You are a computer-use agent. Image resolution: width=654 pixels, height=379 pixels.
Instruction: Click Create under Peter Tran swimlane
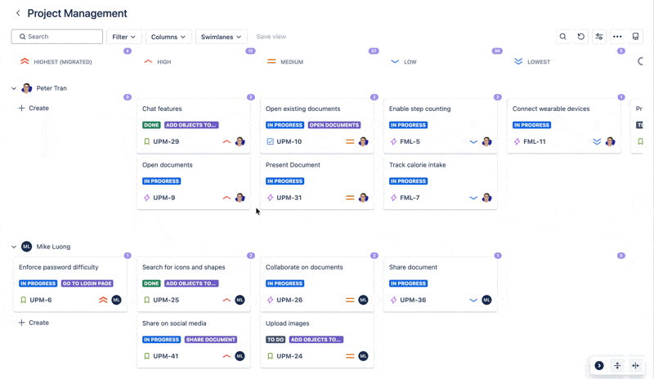click(x=34, y=108)
